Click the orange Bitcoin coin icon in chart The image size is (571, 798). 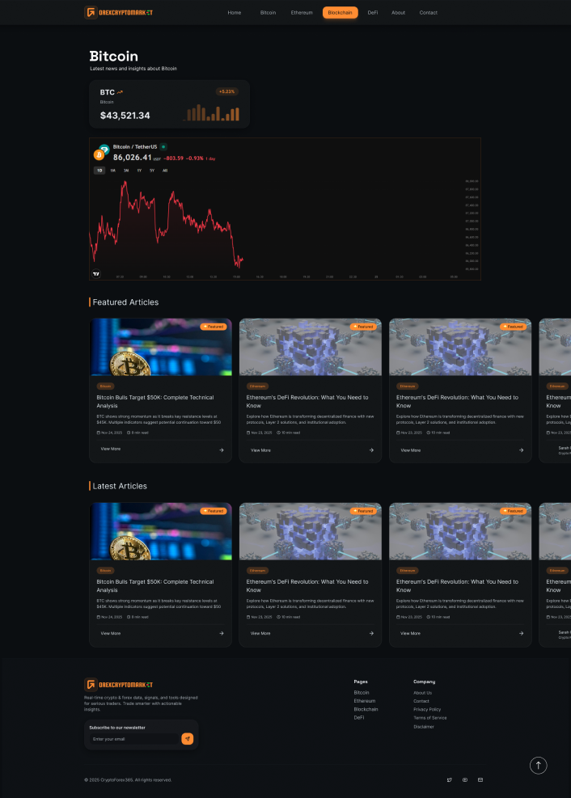[99, 154]
